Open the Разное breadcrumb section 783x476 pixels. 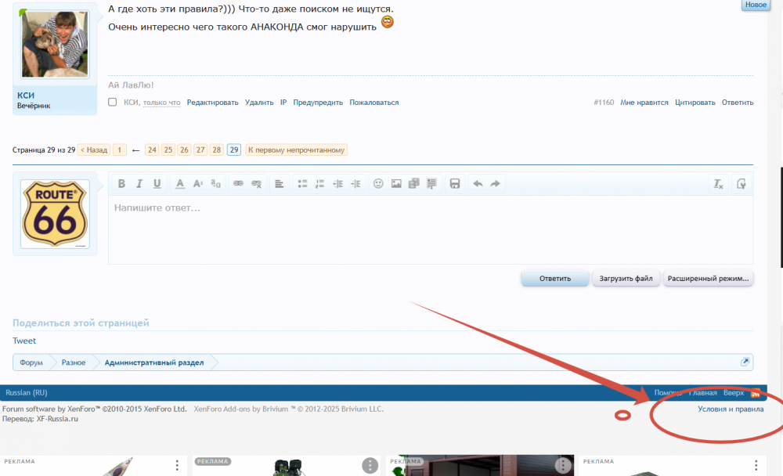point(74,362)
